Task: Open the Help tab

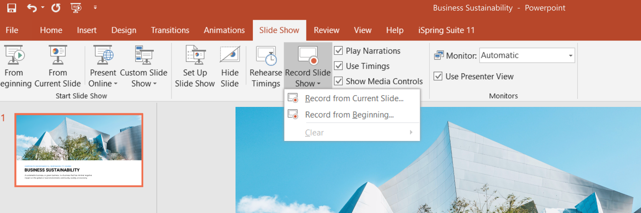Action: tap(395, 30)
